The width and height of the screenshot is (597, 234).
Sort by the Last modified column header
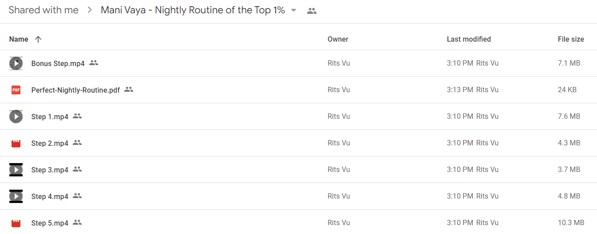pos(469,39)
